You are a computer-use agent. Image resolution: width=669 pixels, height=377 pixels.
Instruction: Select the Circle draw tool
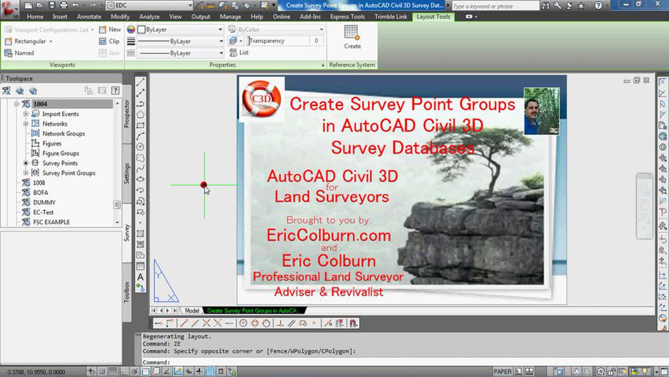(x=140, y=147)
